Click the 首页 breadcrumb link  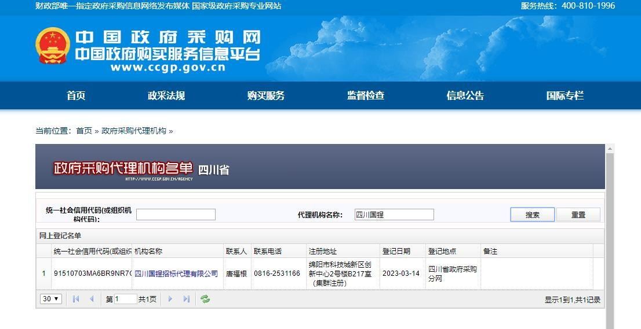[84, 131]
